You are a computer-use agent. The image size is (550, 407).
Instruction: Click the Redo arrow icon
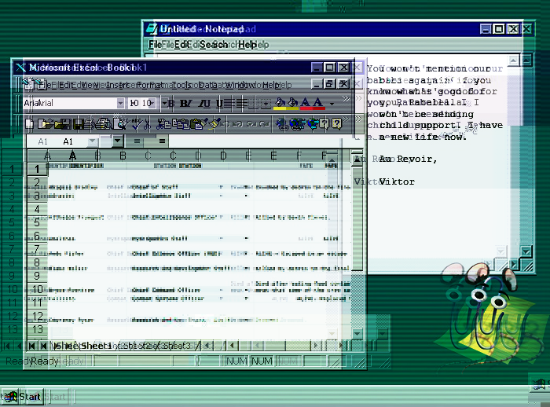[264, 123]
